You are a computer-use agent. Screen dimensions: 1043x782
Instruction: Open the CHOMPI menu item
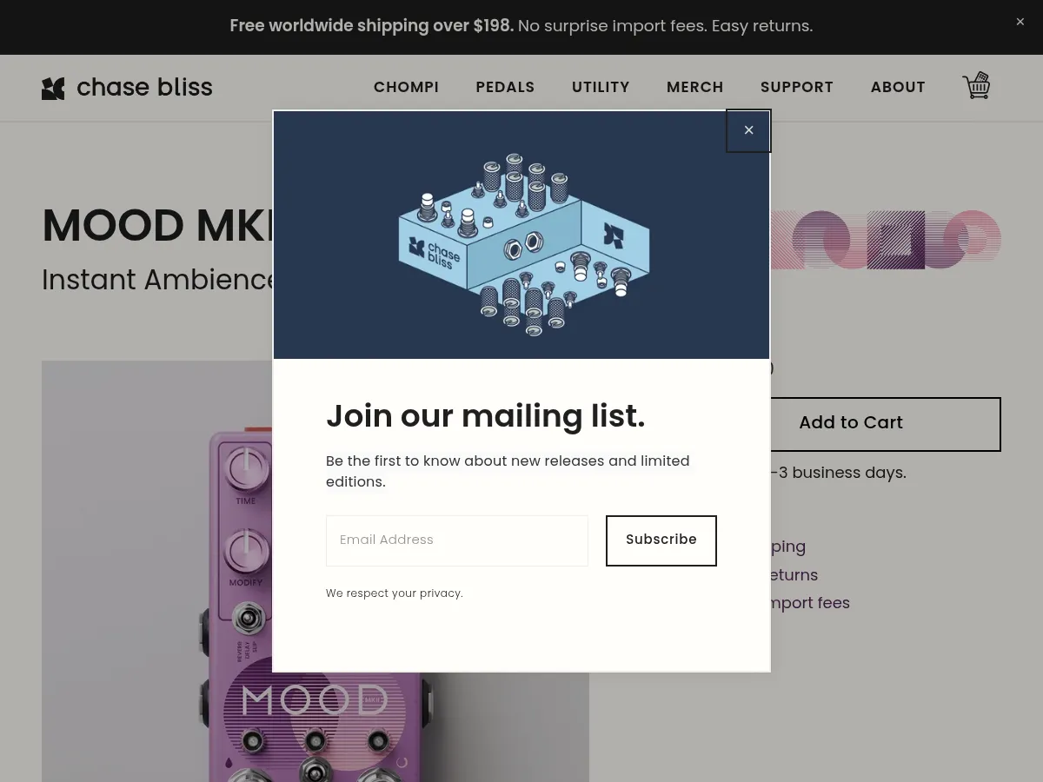click(406, 87)
